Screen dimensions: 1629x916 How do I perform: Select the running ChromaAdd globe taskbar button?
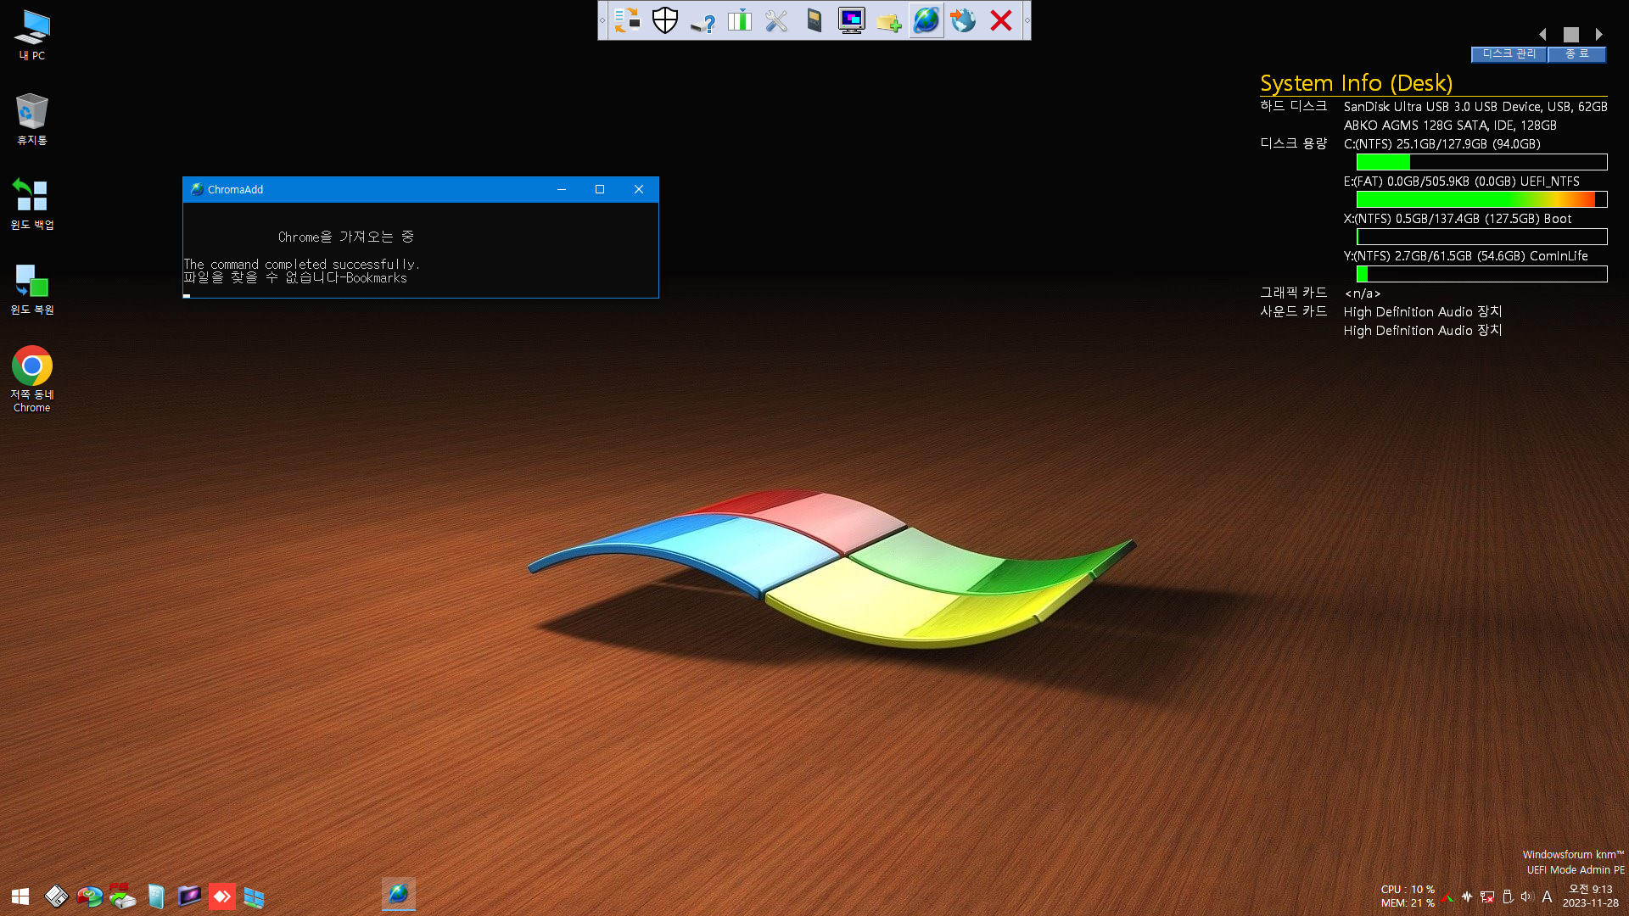(x=399, y=894)
